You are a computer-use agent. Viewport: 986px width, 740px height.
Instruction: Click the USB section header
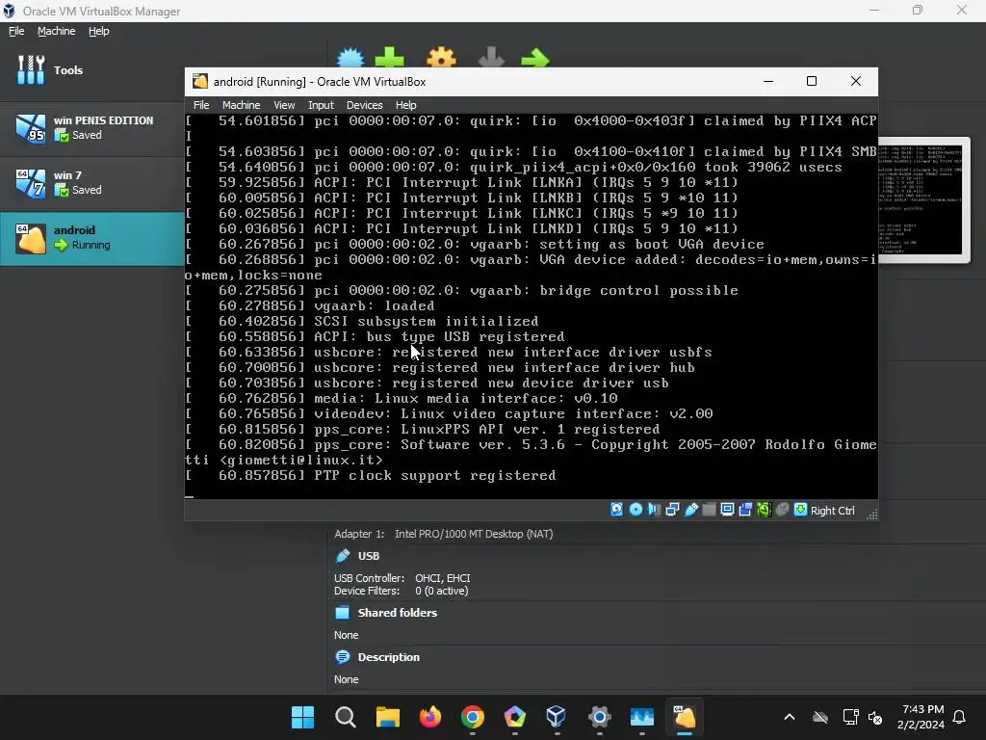(x=369, y=556)
